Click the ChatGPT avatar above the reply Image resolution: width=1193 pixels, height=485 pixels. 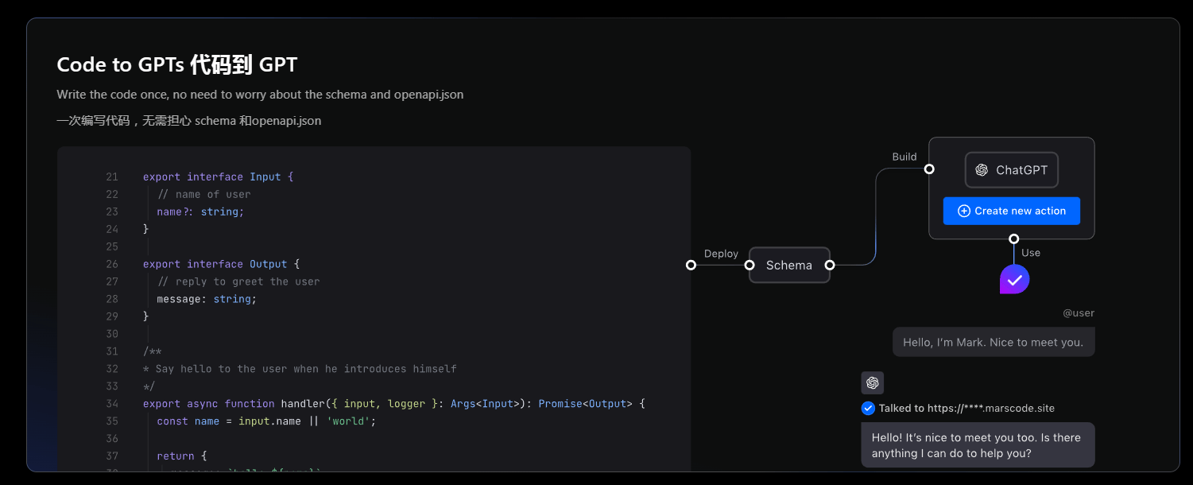point(872,383)
